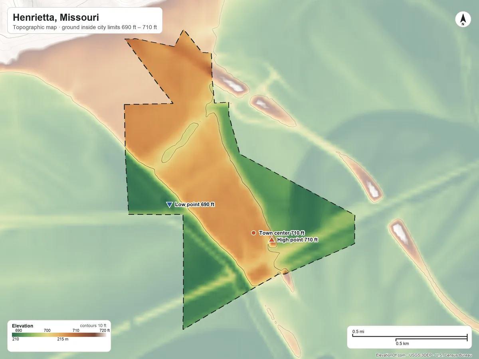Click the elevation color gradient bar

(59, 335)
